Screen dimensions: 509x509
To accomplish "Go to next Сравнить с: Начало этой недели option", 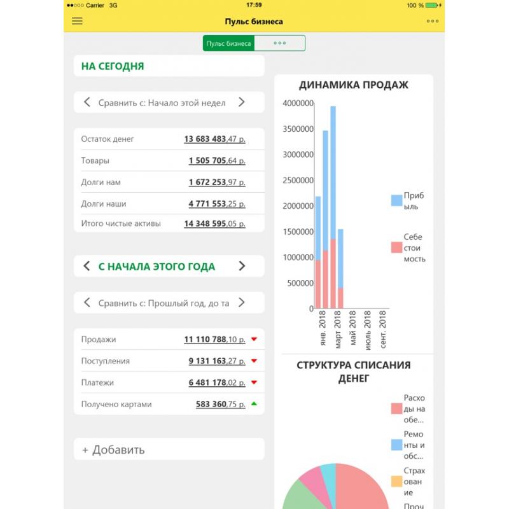I will pyautogui.click(x=242, y=102).
